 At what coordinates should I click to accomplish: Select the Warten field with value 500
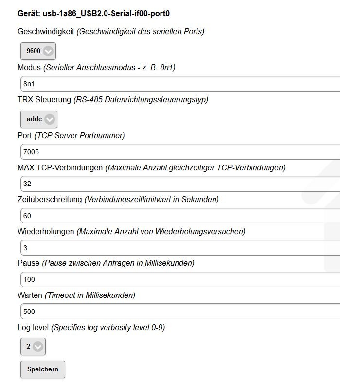click(180, 312)
